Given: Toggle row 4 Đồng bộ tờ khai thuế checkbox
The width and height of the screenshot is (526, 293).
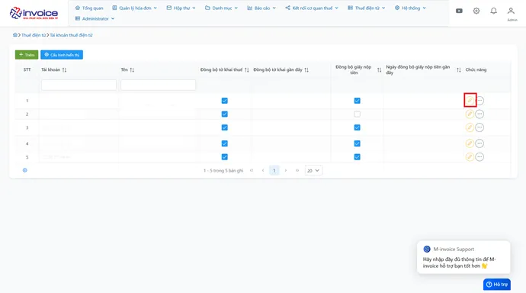Looking at the screenshot, I should pos(224,143).
